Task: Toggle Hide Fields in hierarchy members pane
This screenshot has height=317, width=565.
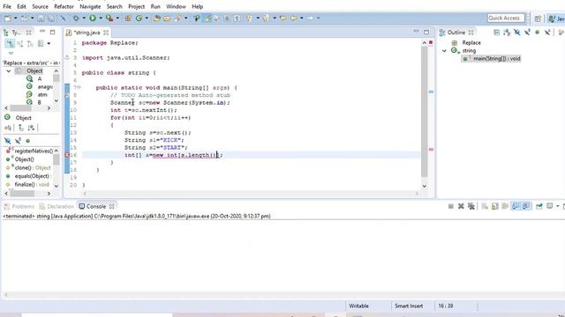Action: [8, 141]
